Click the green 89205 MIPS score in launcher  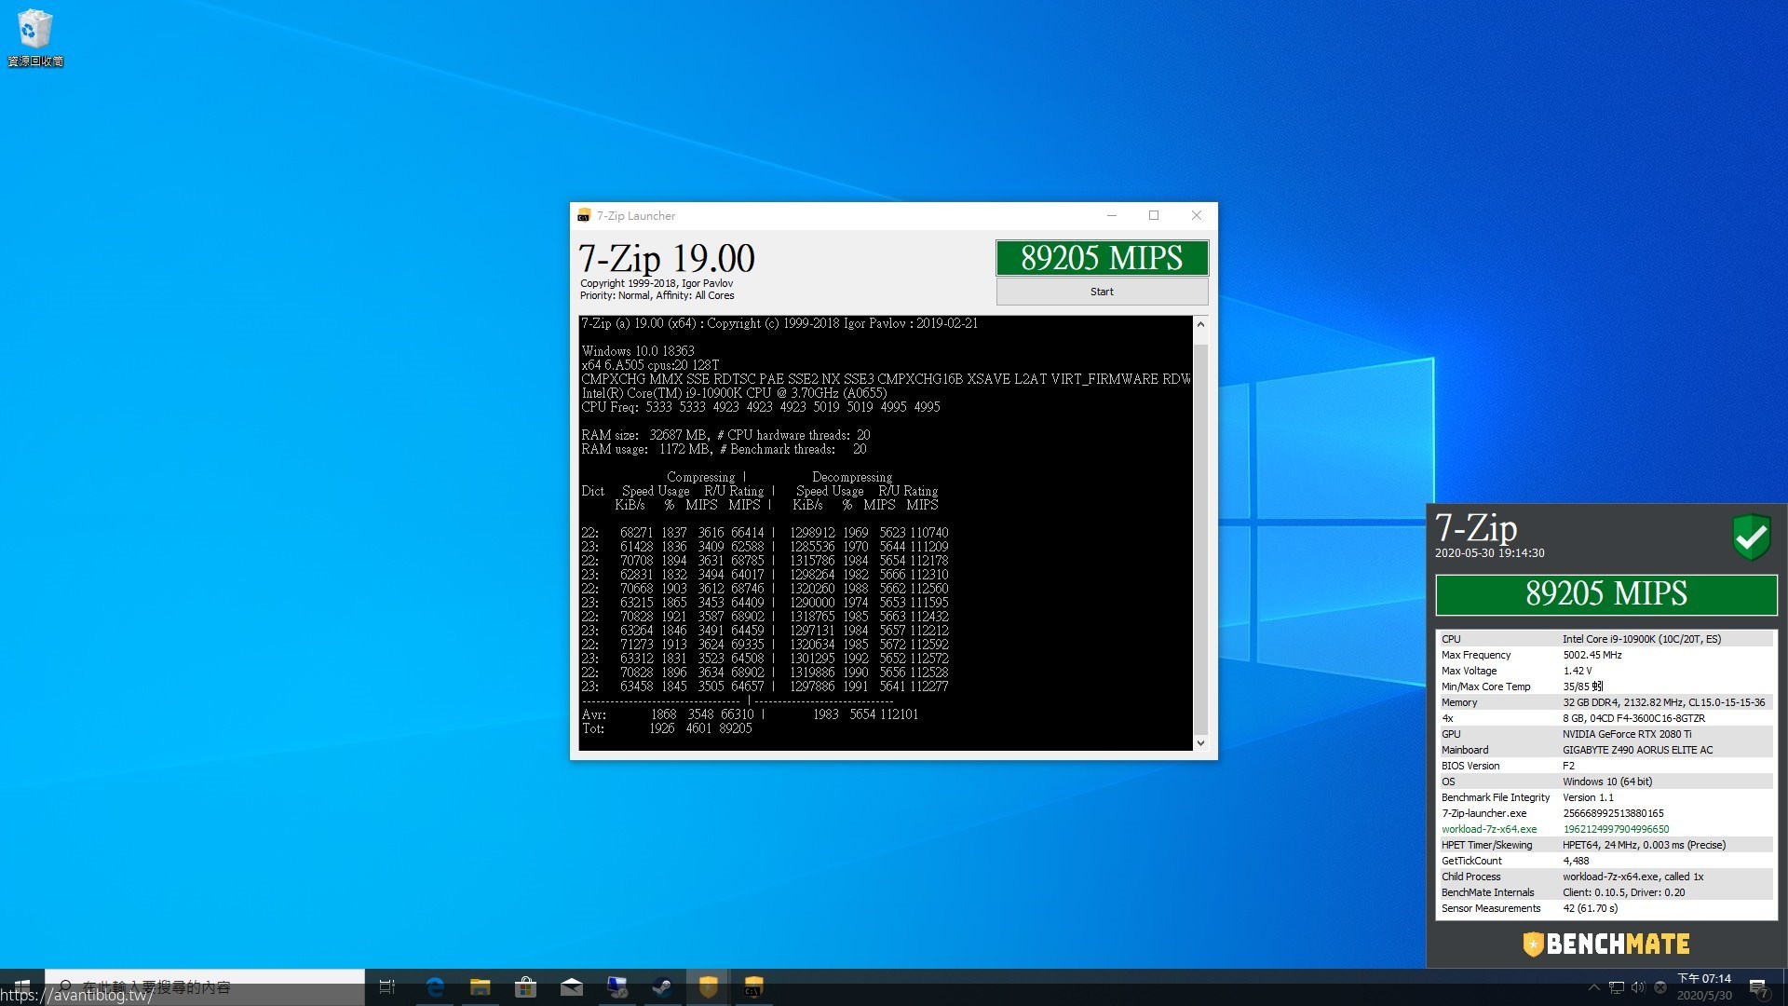pos(1102,258)
